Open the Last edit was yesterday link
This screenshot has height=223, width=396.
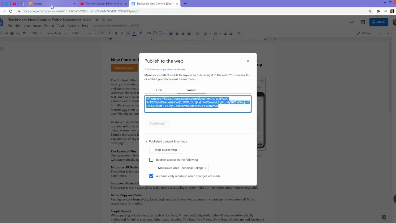[116, 25]
